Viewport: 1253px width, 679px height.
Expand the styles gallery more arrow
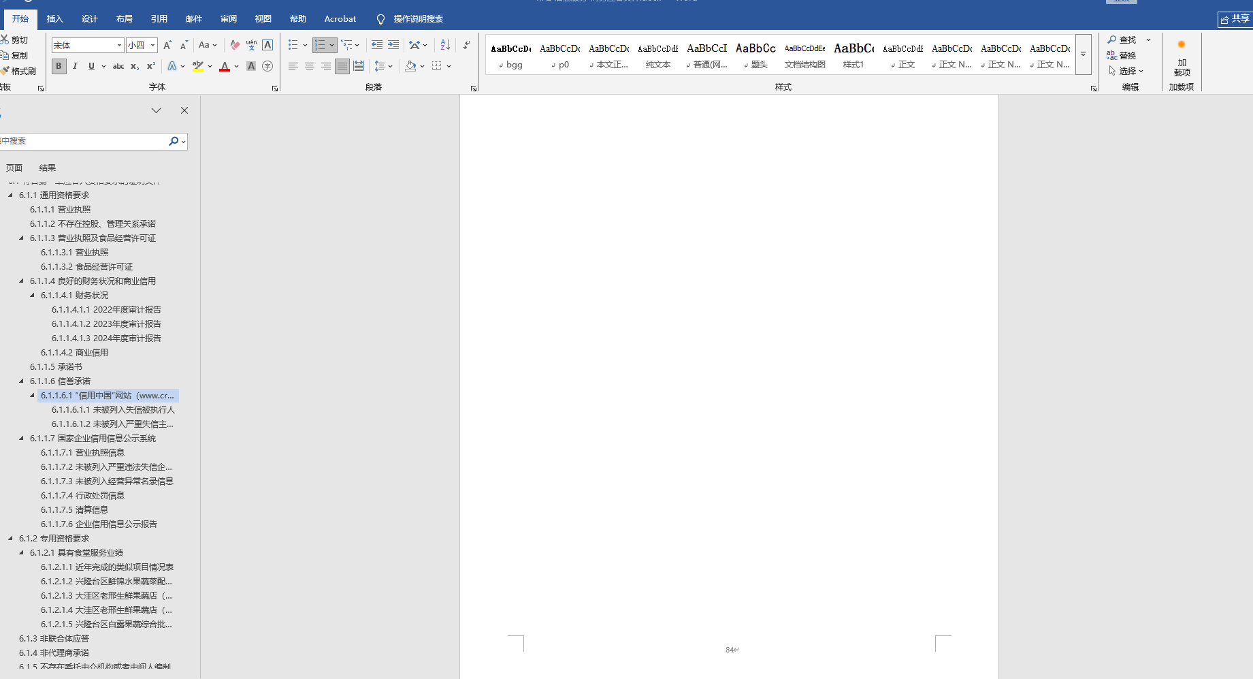tap(1083, 54)
